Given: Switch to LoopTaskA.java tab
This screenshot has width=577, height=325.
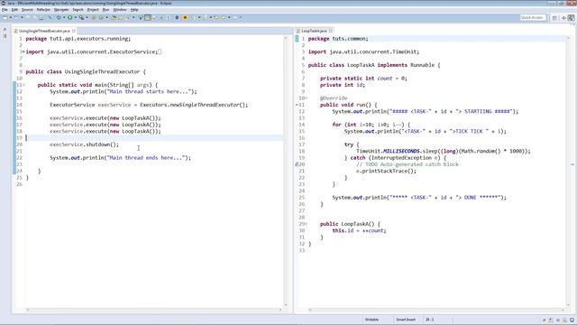Looking at the screenshot, I should click(x=314, y=31).
